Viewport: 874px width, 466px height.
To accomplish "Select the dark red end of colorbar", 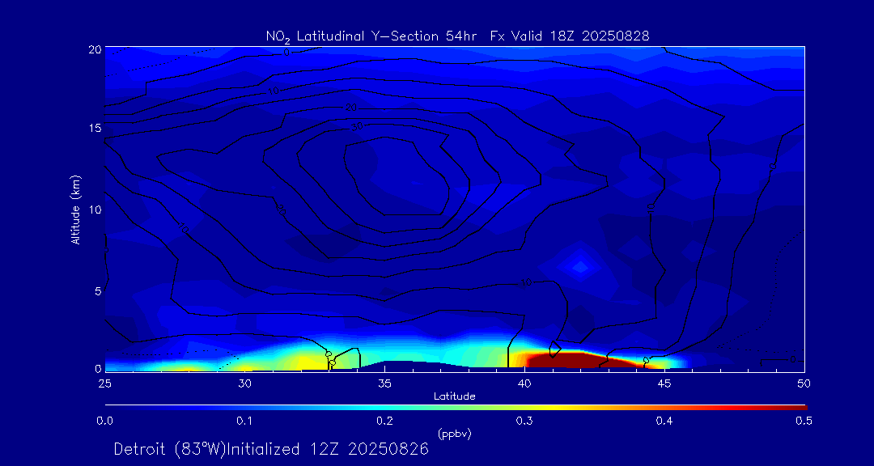I will [x=797, y=406].
